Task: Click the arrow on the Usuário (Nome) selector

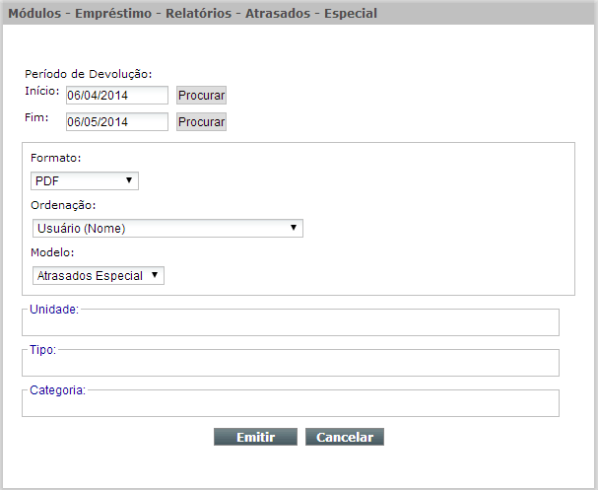Action: click(294, 228)
